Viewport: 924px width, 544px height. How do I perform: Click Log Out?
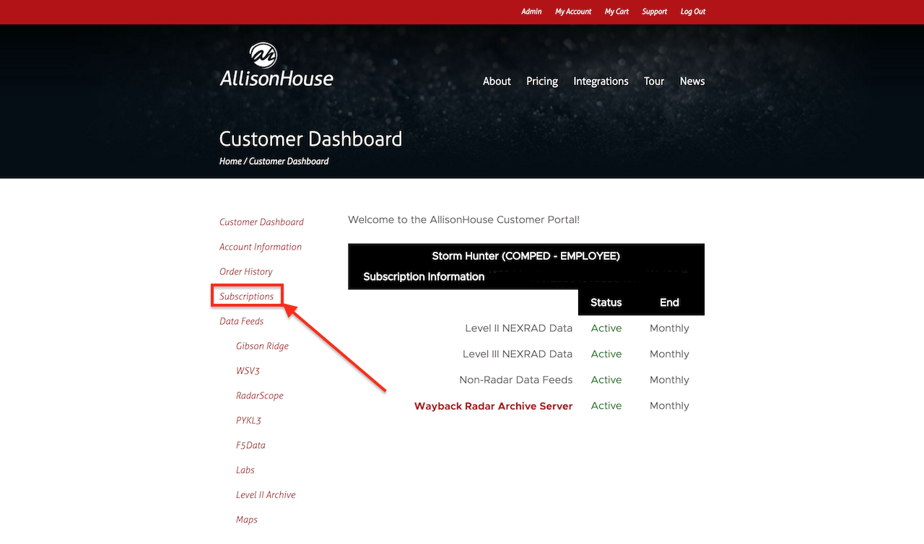[x=693, y=12]
